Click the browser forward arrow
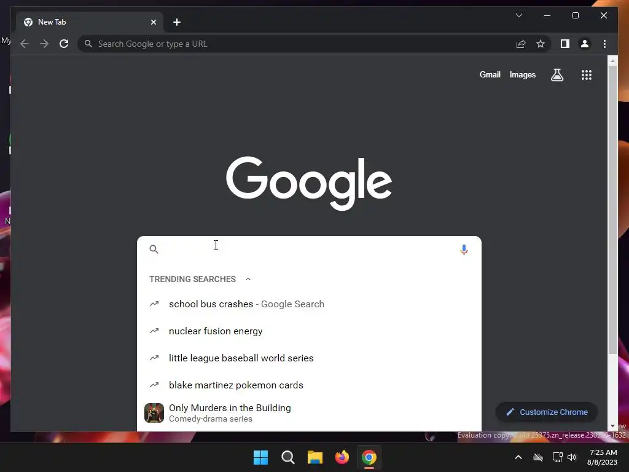Image resolution: width=629 pixels, height=472 pixels. click(44, 44)
